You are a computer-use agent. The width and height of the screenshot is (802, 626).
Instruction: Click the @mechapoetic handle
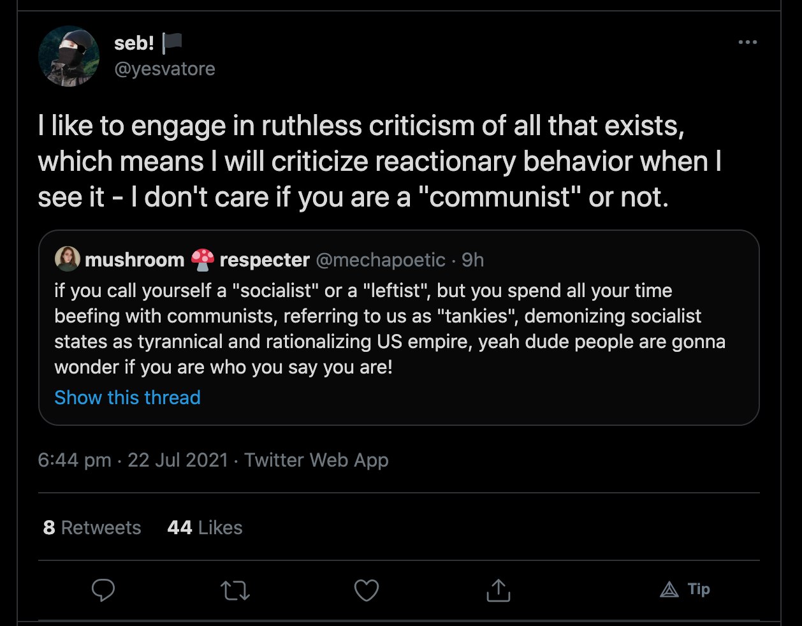point(381,259)
